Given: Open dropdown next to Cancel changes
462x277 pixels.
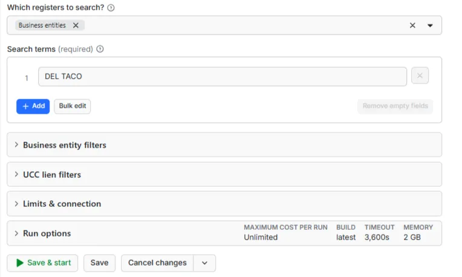Looking at the screenshot, I should click(x=204, y=263).
